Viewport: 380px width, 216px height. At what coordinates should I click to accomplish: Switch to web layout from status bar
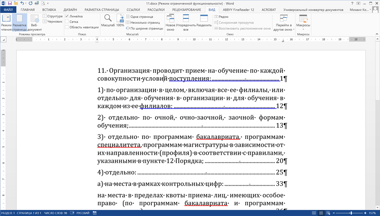[328, 213]
